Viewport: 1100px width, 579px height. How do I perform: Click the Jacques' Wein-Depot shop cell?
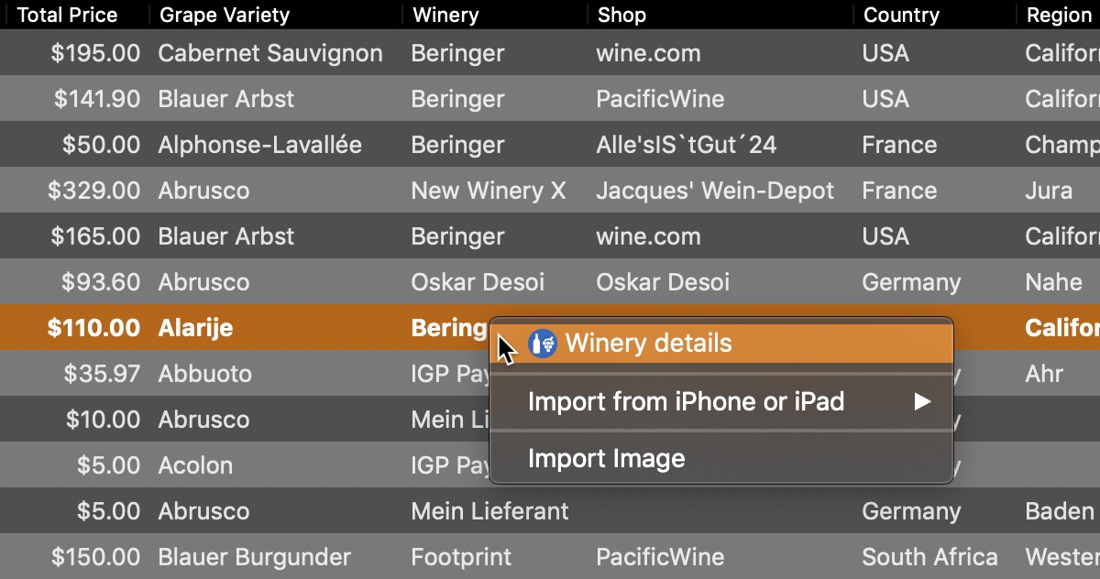tap(715, 191)
